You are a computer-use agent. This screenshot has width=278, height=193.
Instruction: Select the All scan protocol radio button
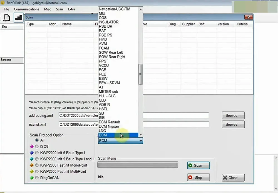tap(37, 140)
